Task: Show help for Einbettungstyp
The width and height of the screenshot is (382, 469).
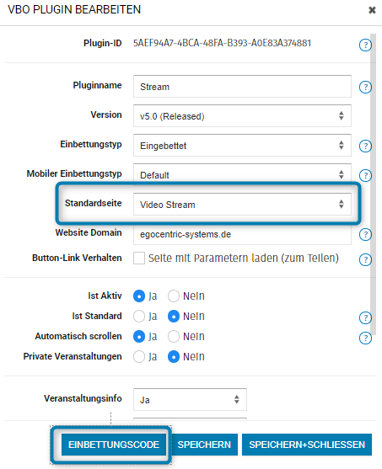Action: [365, 147]
